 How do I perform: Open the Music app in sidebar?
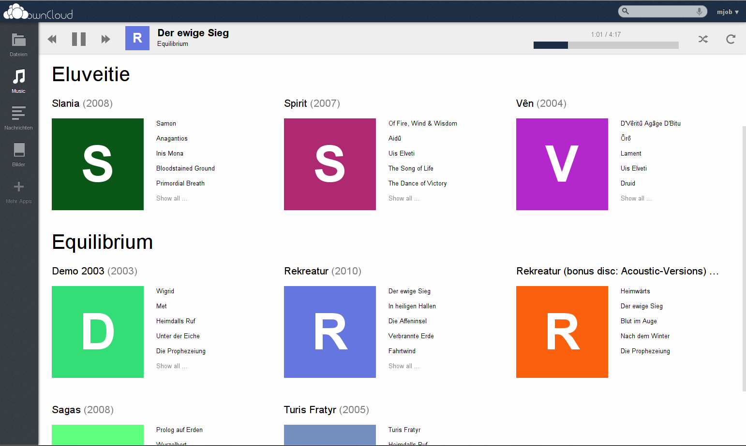tap(19, 81)
